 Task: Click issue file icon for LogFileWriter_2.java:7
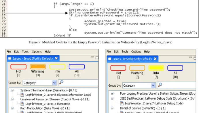tap(122, 103)
